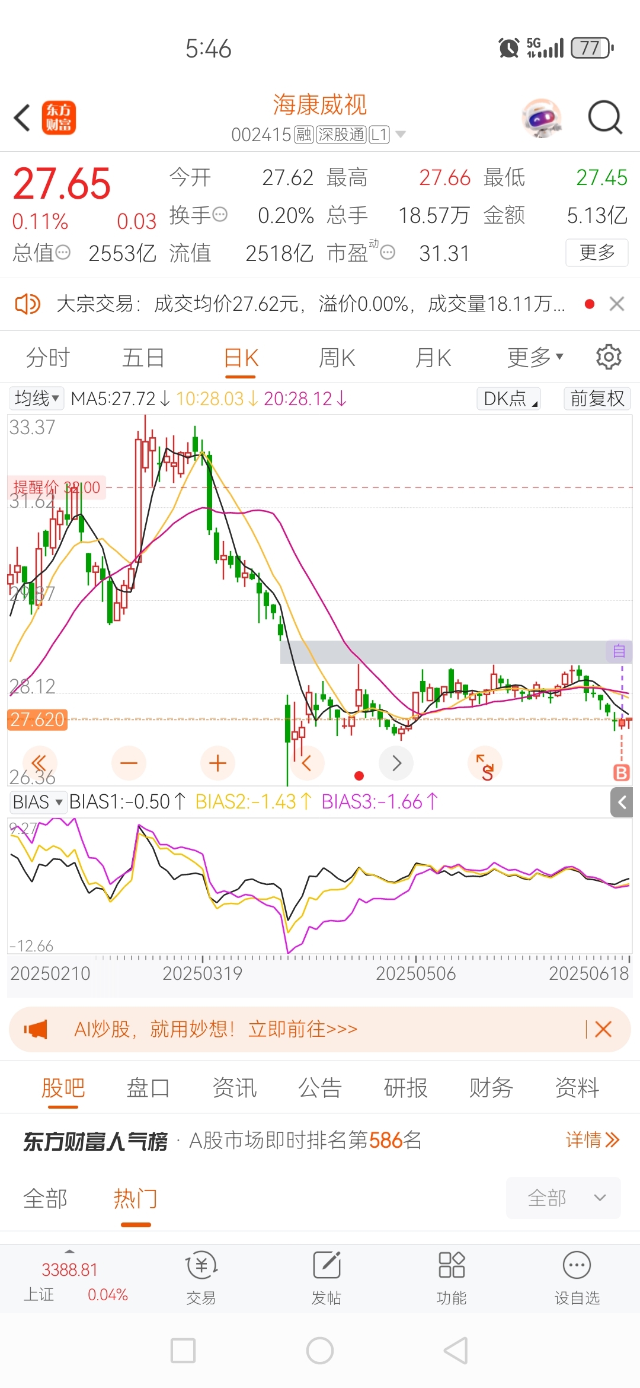Open the 东方财富 logo icon
The width and height of the screenshot is (640, 1388).
[59, 117]
